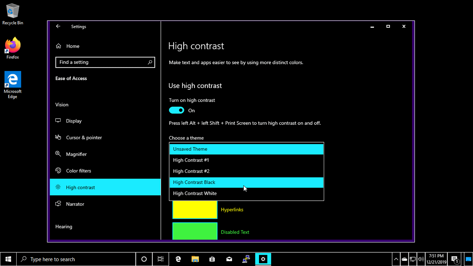Click the yellow Hyperlinks color swatch
Viewport: 473px width, 266px height.
(x=195, y=209)
